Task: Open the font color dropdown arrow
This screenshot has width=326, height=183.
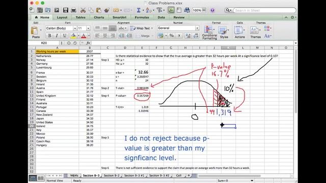Action: [89, 36]
